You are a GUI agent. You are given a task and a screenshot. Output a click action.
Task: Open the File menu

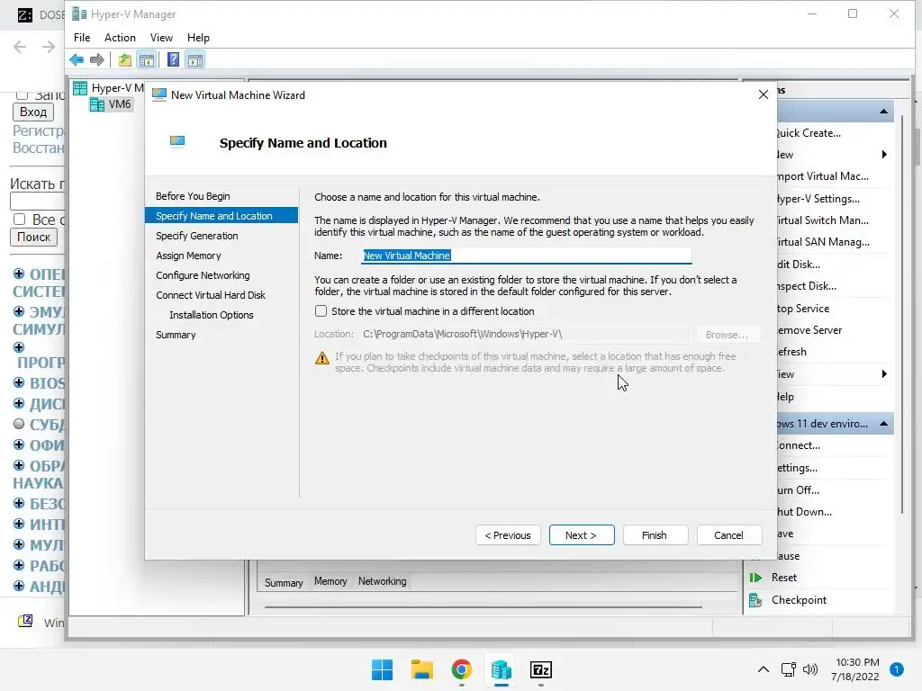(82, 38)
